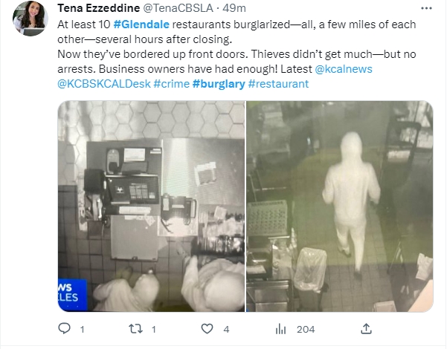The height and width of the screenshot is (349, 447).
Task: Click the #crime hashtag
Action: [171, 84]
